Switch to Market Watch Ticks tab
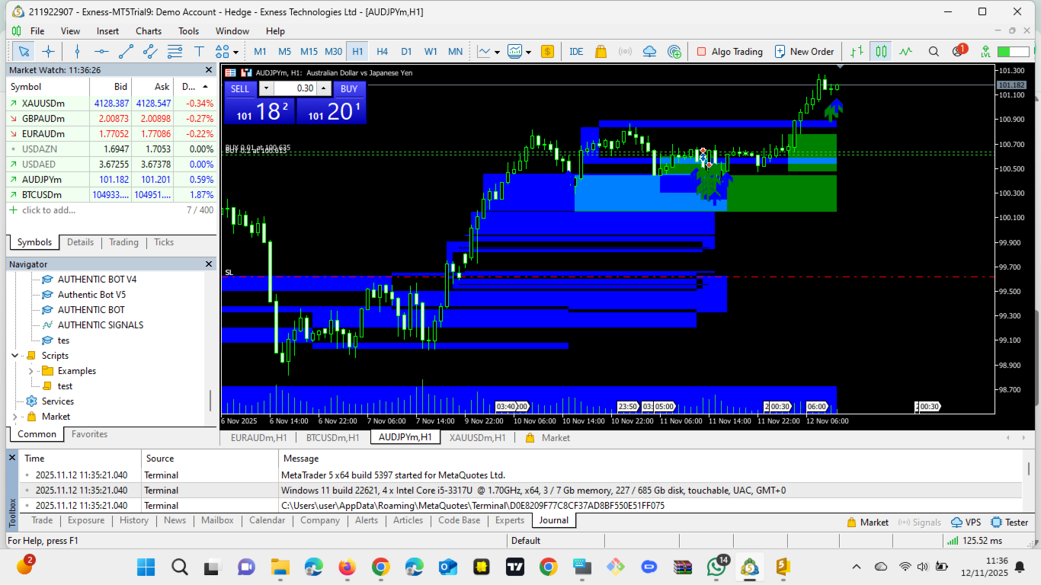This screenshot has height=585, width=1041. pos(164,242)
